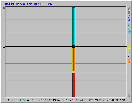Select day 17 on the date axis
The height and width of the screenshot is (103, 132).
(x=70, y=100)
